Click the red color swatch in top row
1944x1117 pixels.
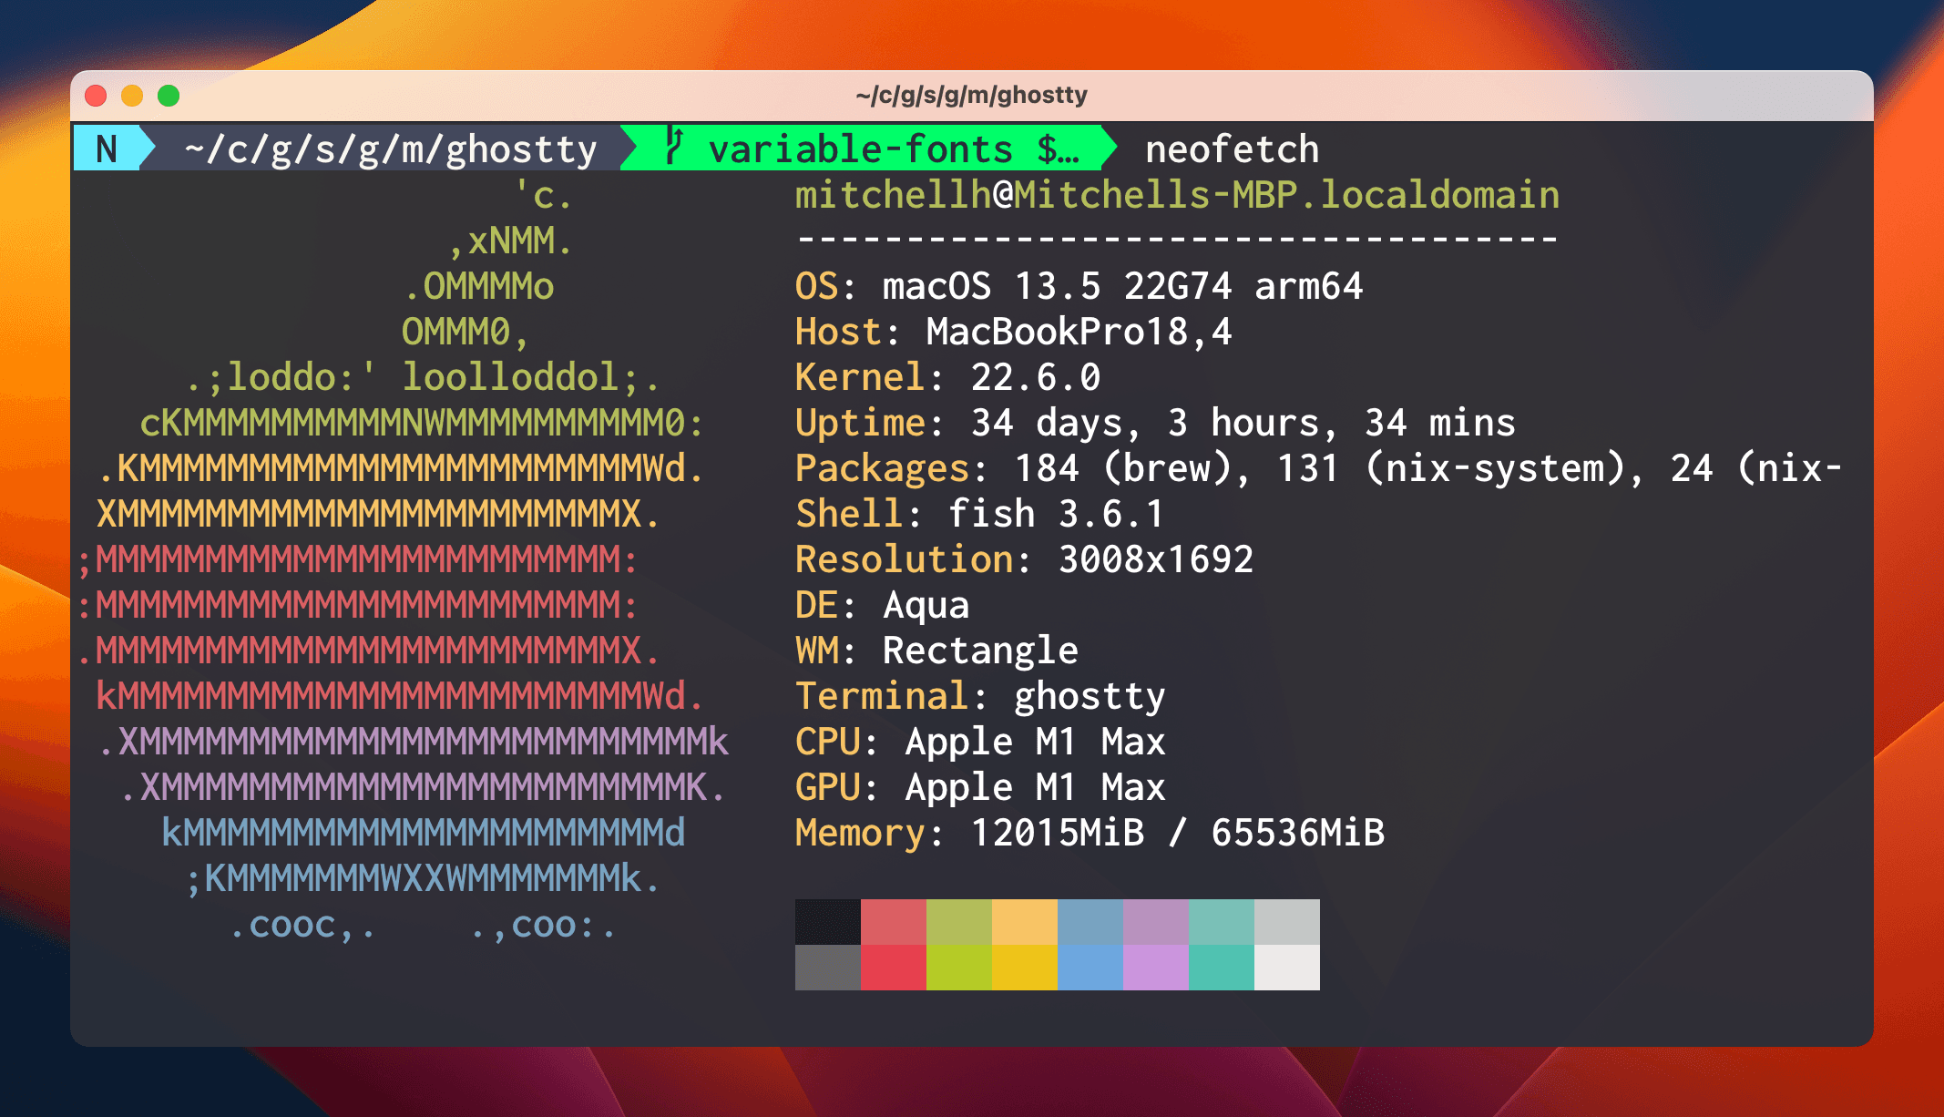894,922
